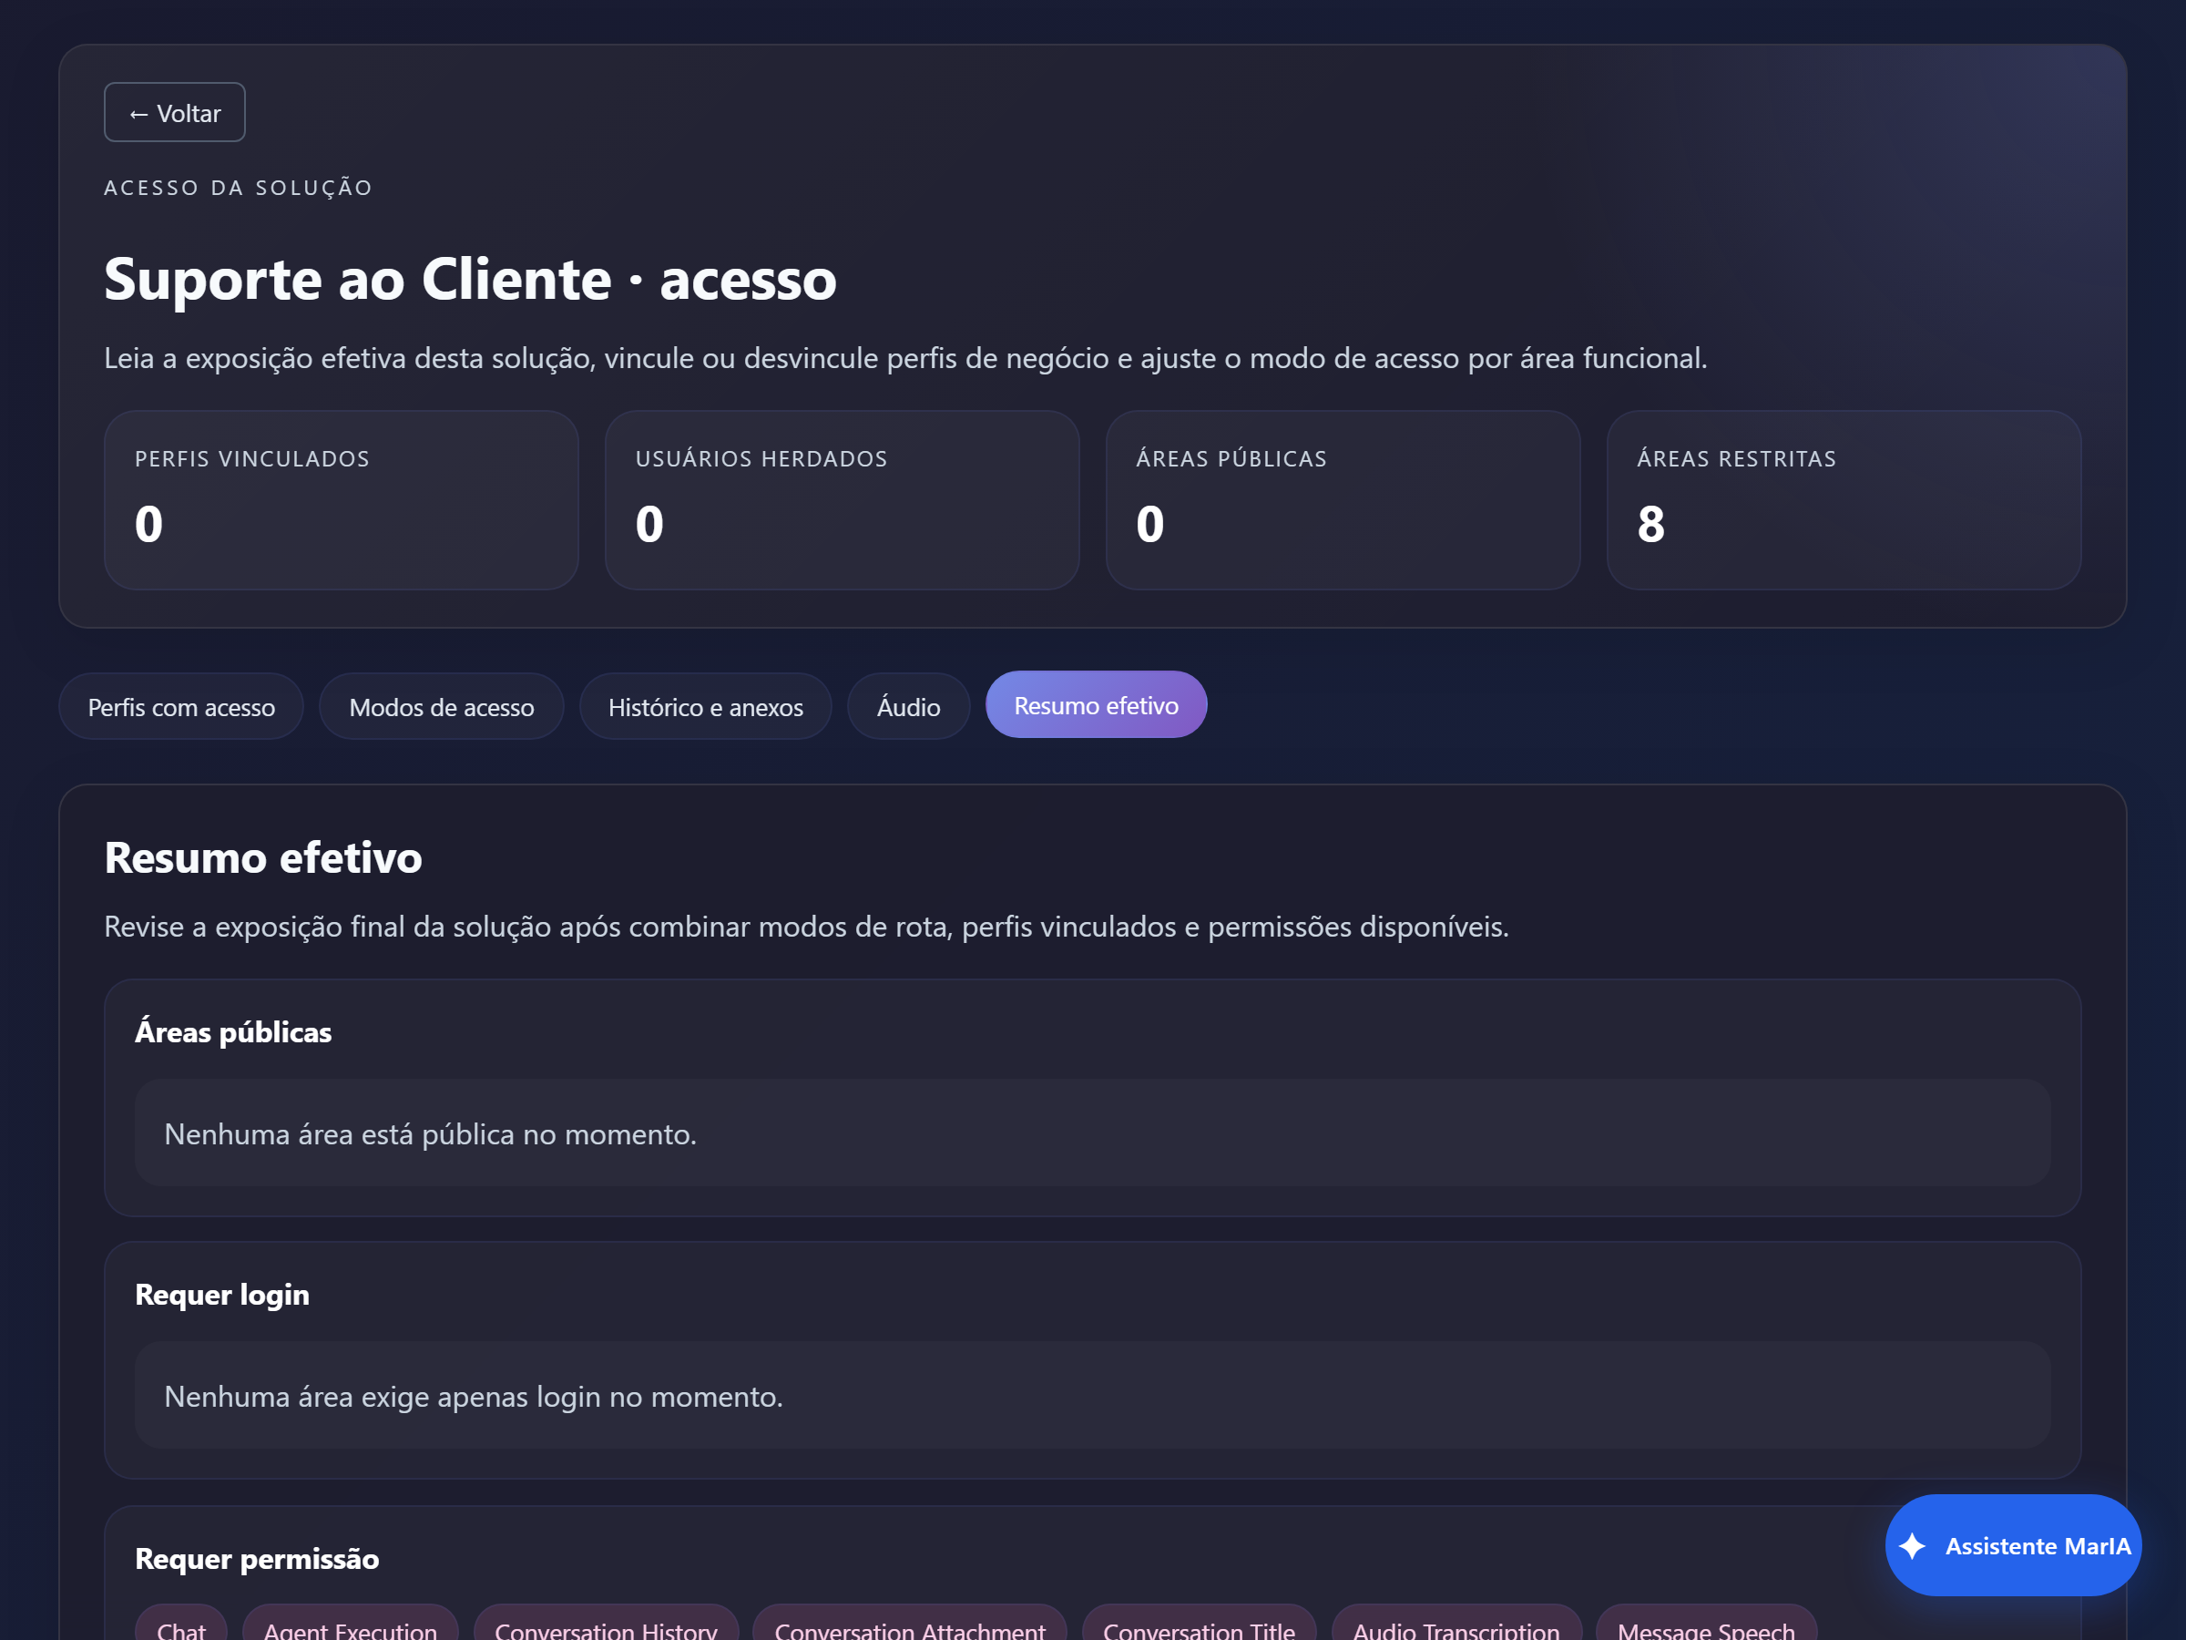Click 'Nenhuma área está pública no momento.' text
The height and width of the screenshot is (1640, 2186).
coord(430,1133)
